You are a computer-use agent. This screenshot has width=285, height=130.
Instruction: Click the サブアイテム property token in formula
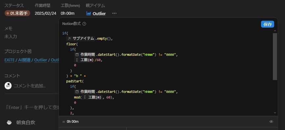[81, 38]
